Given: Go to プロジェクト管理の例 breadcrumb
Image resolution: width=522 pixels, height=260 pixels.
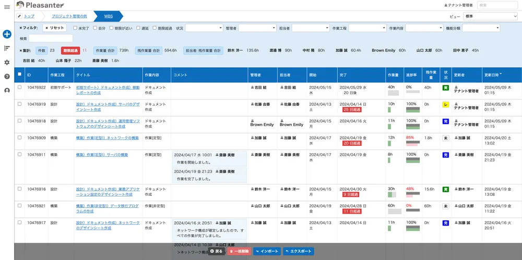Looking at the screenshot, I should click(69, 16).
